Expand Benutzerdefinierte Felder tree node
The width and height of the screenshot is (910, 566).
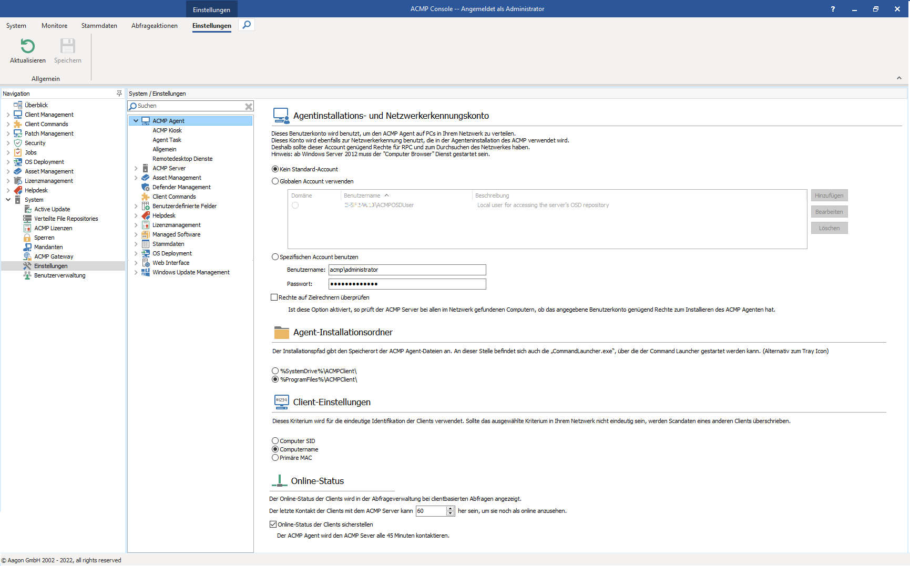tap(136, 206)
